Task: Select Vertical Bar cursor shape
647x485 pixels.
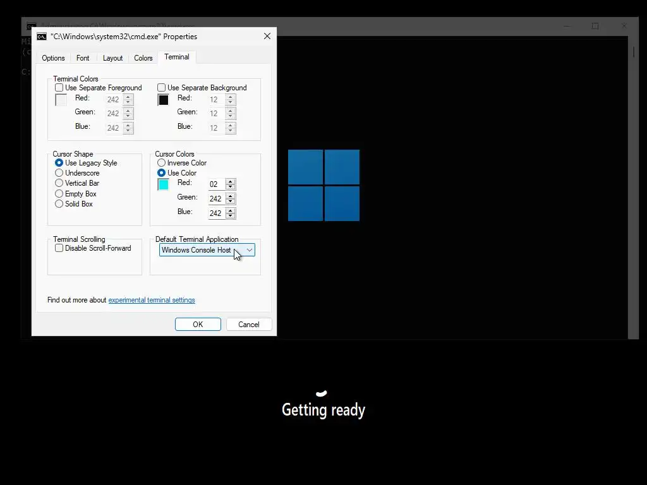Action: [x=59, y=183]
